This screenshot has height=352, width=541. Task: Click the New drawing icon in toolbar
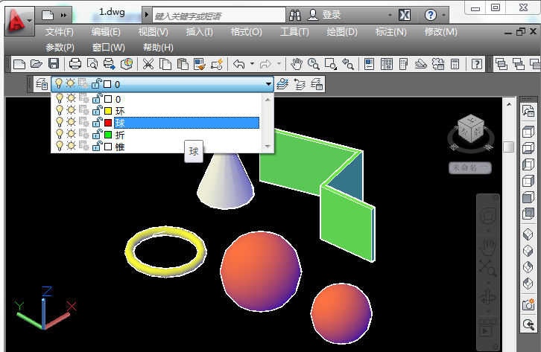click(x=19, y=64)
